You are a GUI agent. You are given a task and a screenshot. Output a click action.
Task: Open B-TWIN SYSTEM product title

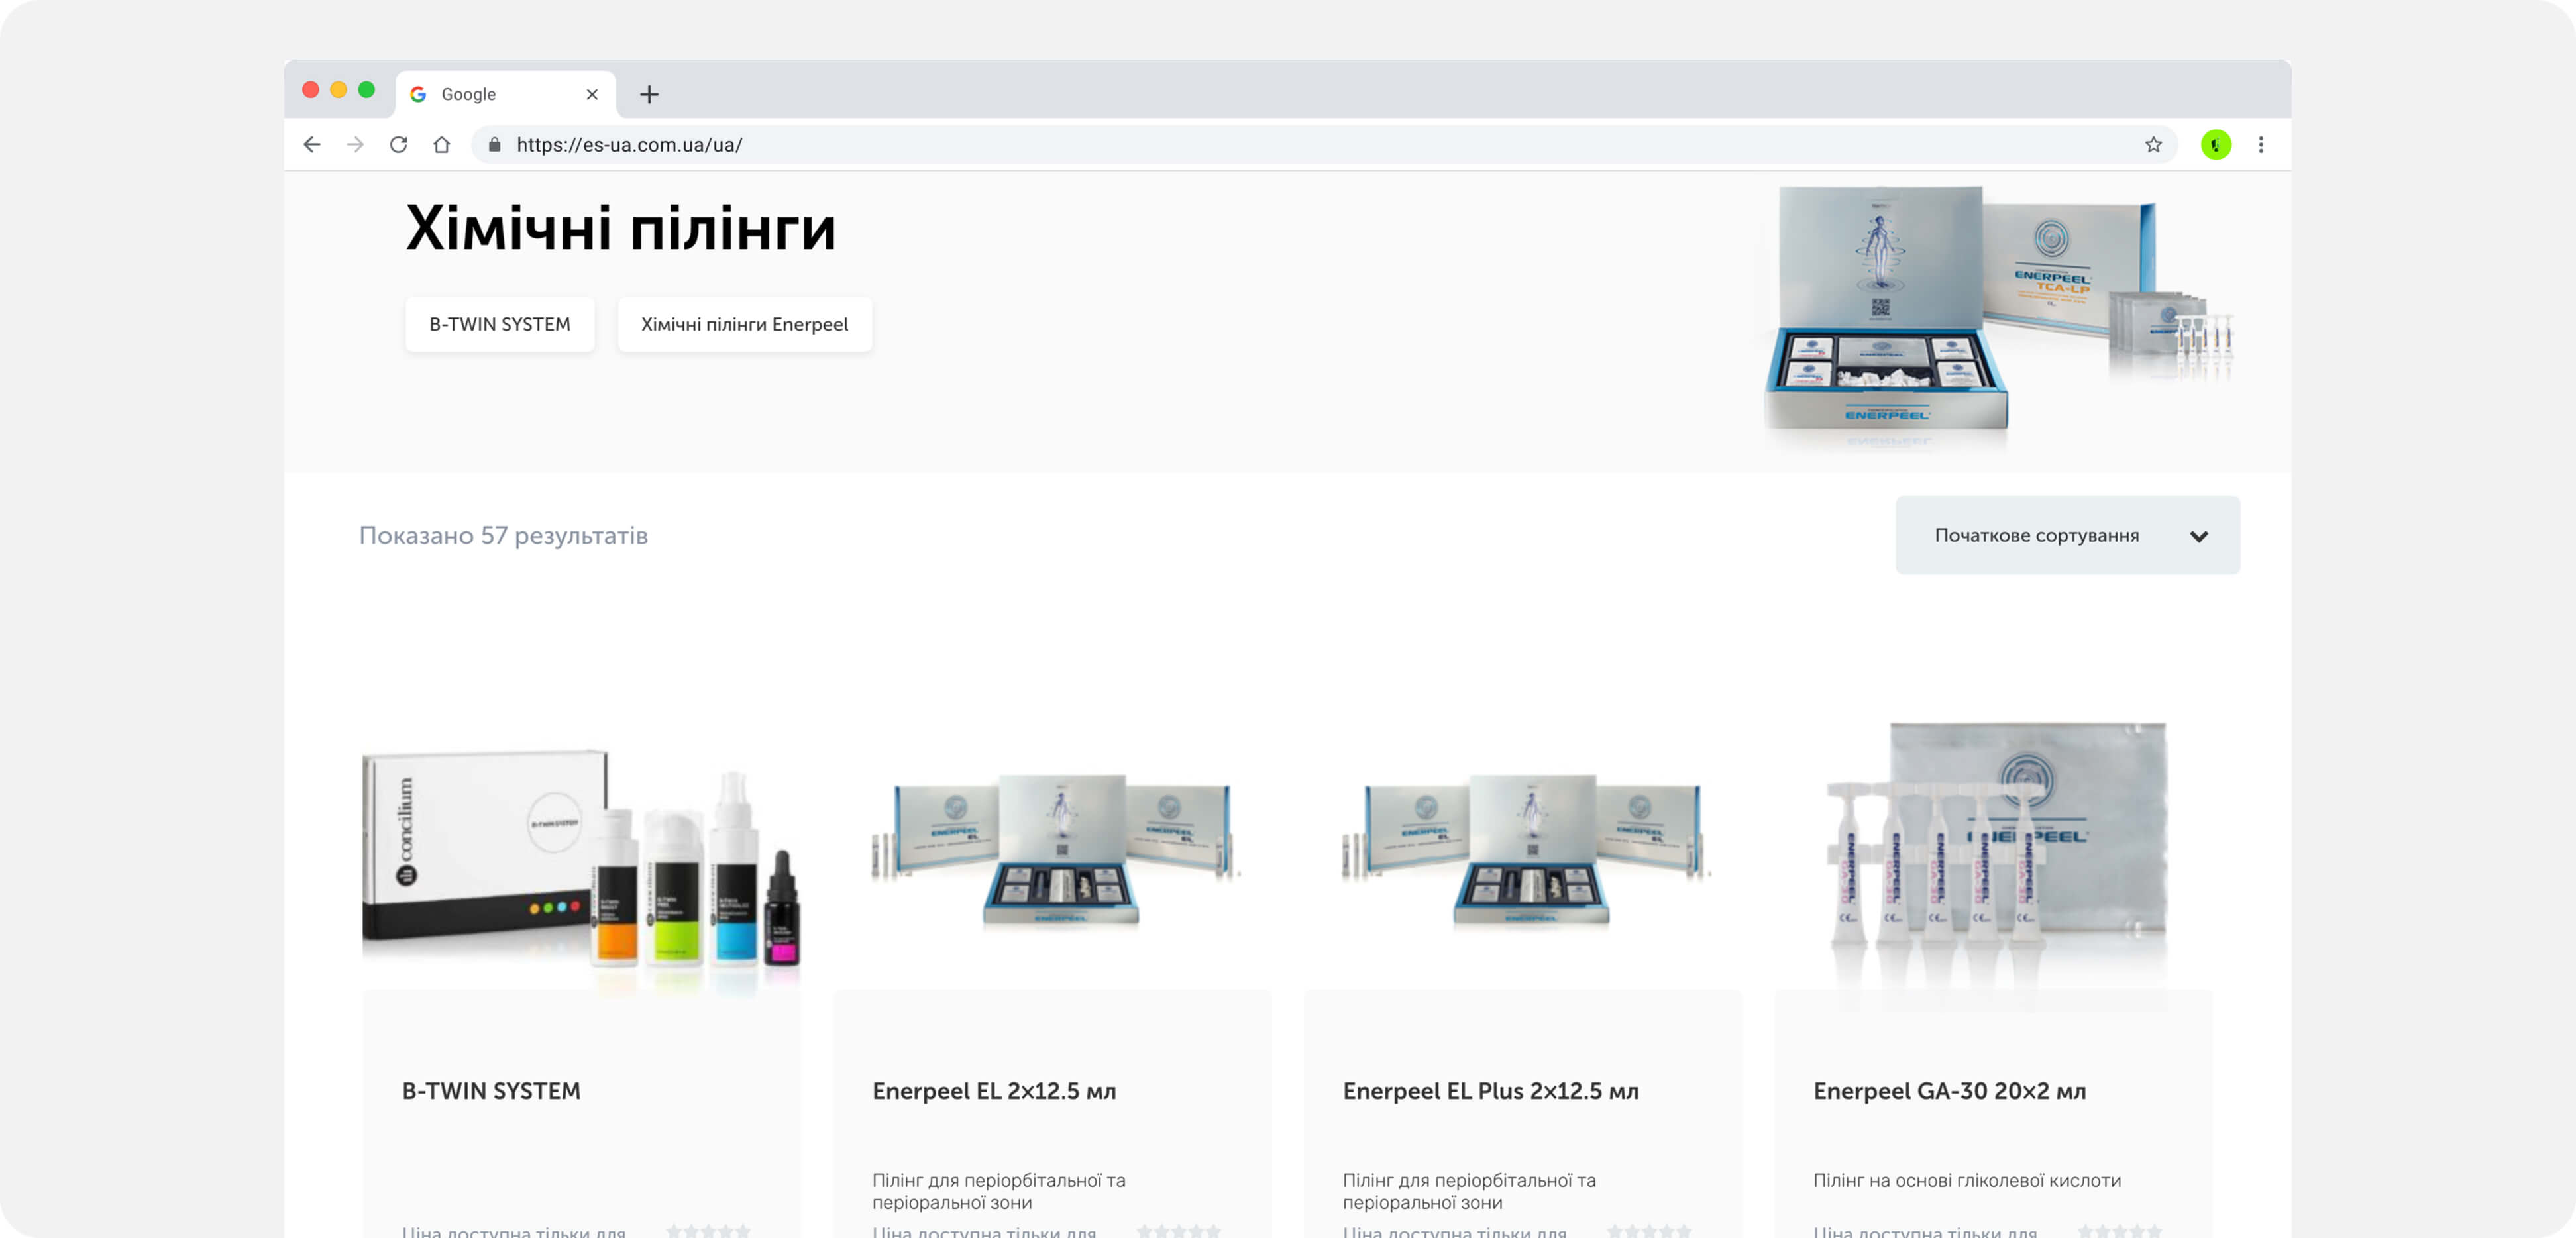coord(491,1090)
